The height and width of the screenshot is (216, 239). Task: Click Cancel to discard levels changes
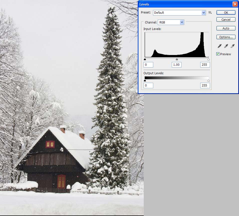point(226,19)
